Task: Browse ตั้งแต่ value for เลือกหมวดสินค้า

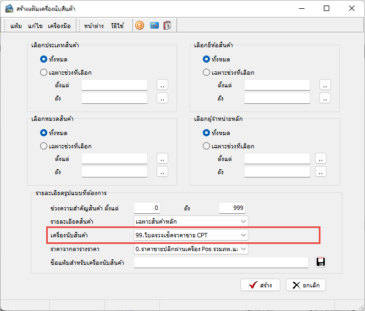Action: coord(162,158)
